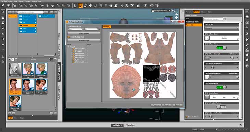Click the Open file folder icon
This screenshot has width=250, height=132.
3,18
